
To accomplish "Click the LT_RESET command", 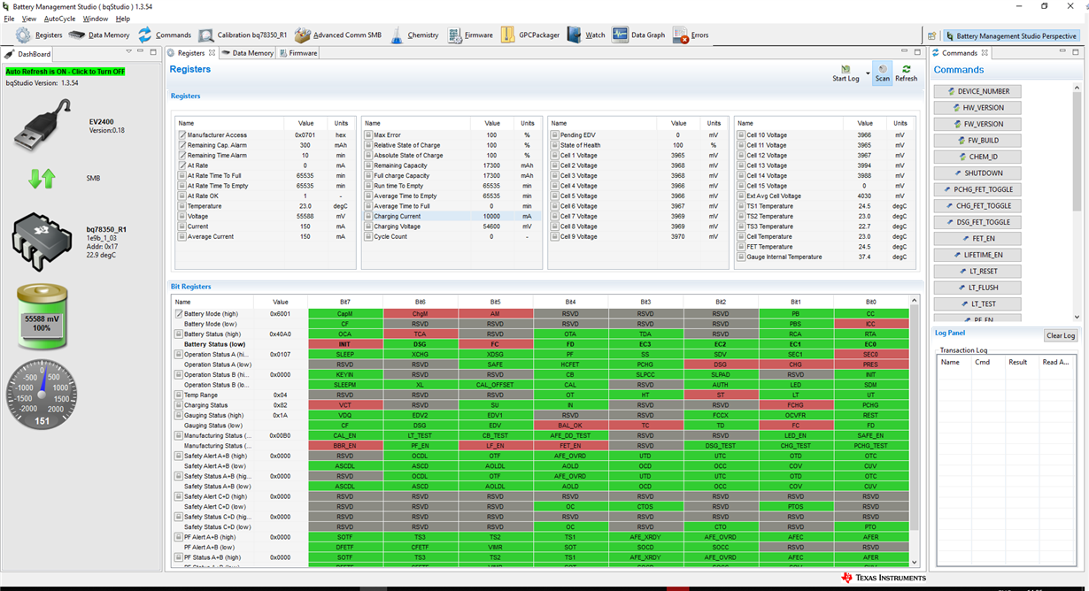I will coord(977,272).
